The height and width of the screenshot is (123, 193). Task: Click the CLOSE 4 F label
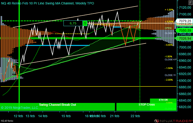[x=170, y=60]
